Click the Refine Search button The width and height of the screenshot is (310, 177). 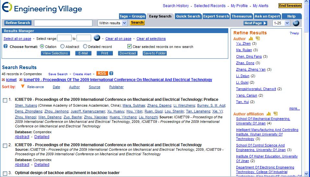coord(18,23)
